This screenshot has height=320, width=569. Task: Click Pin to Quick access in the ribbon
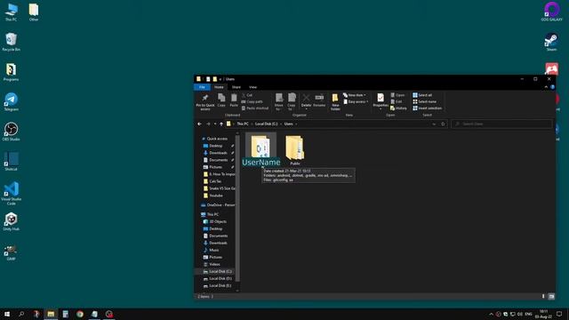(x=205, y=102)
